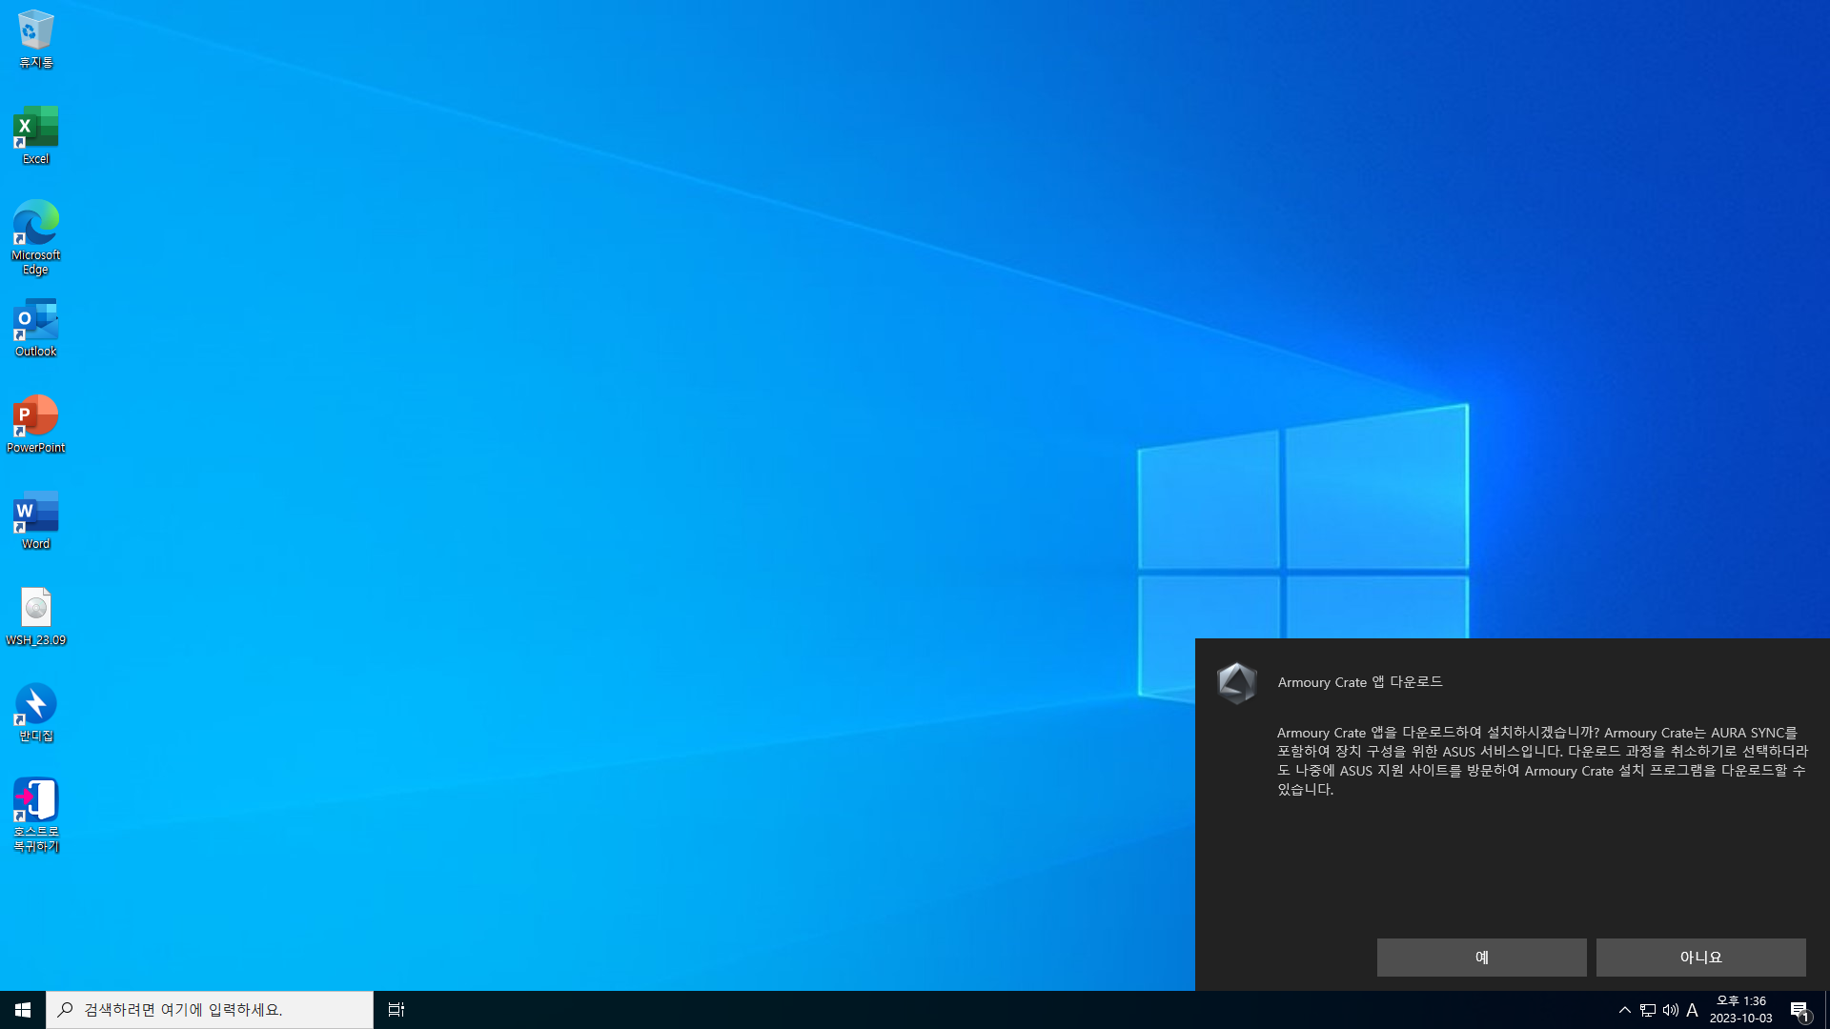Viewport: 1830px width, 1029px height.
Task: Click the taskbar search box
Action: (x=210, y=1010)
